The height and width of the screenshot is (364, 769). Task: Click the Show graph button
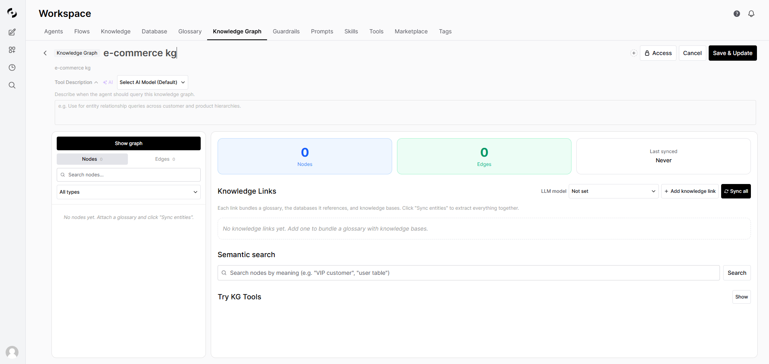click(x=129, y=143)
